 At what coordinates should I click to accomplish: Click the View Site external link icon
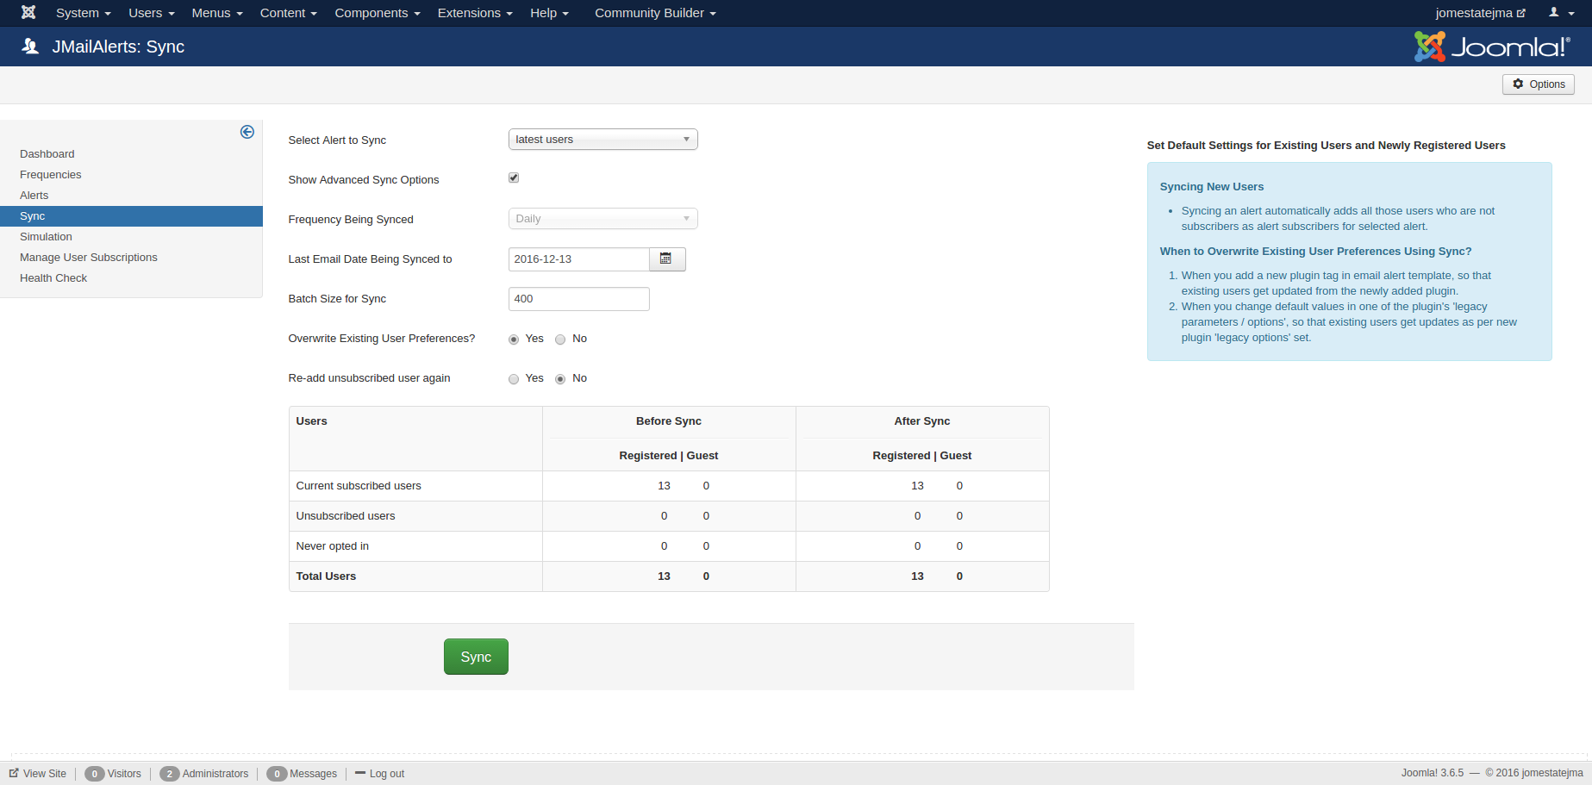(15, 774)
